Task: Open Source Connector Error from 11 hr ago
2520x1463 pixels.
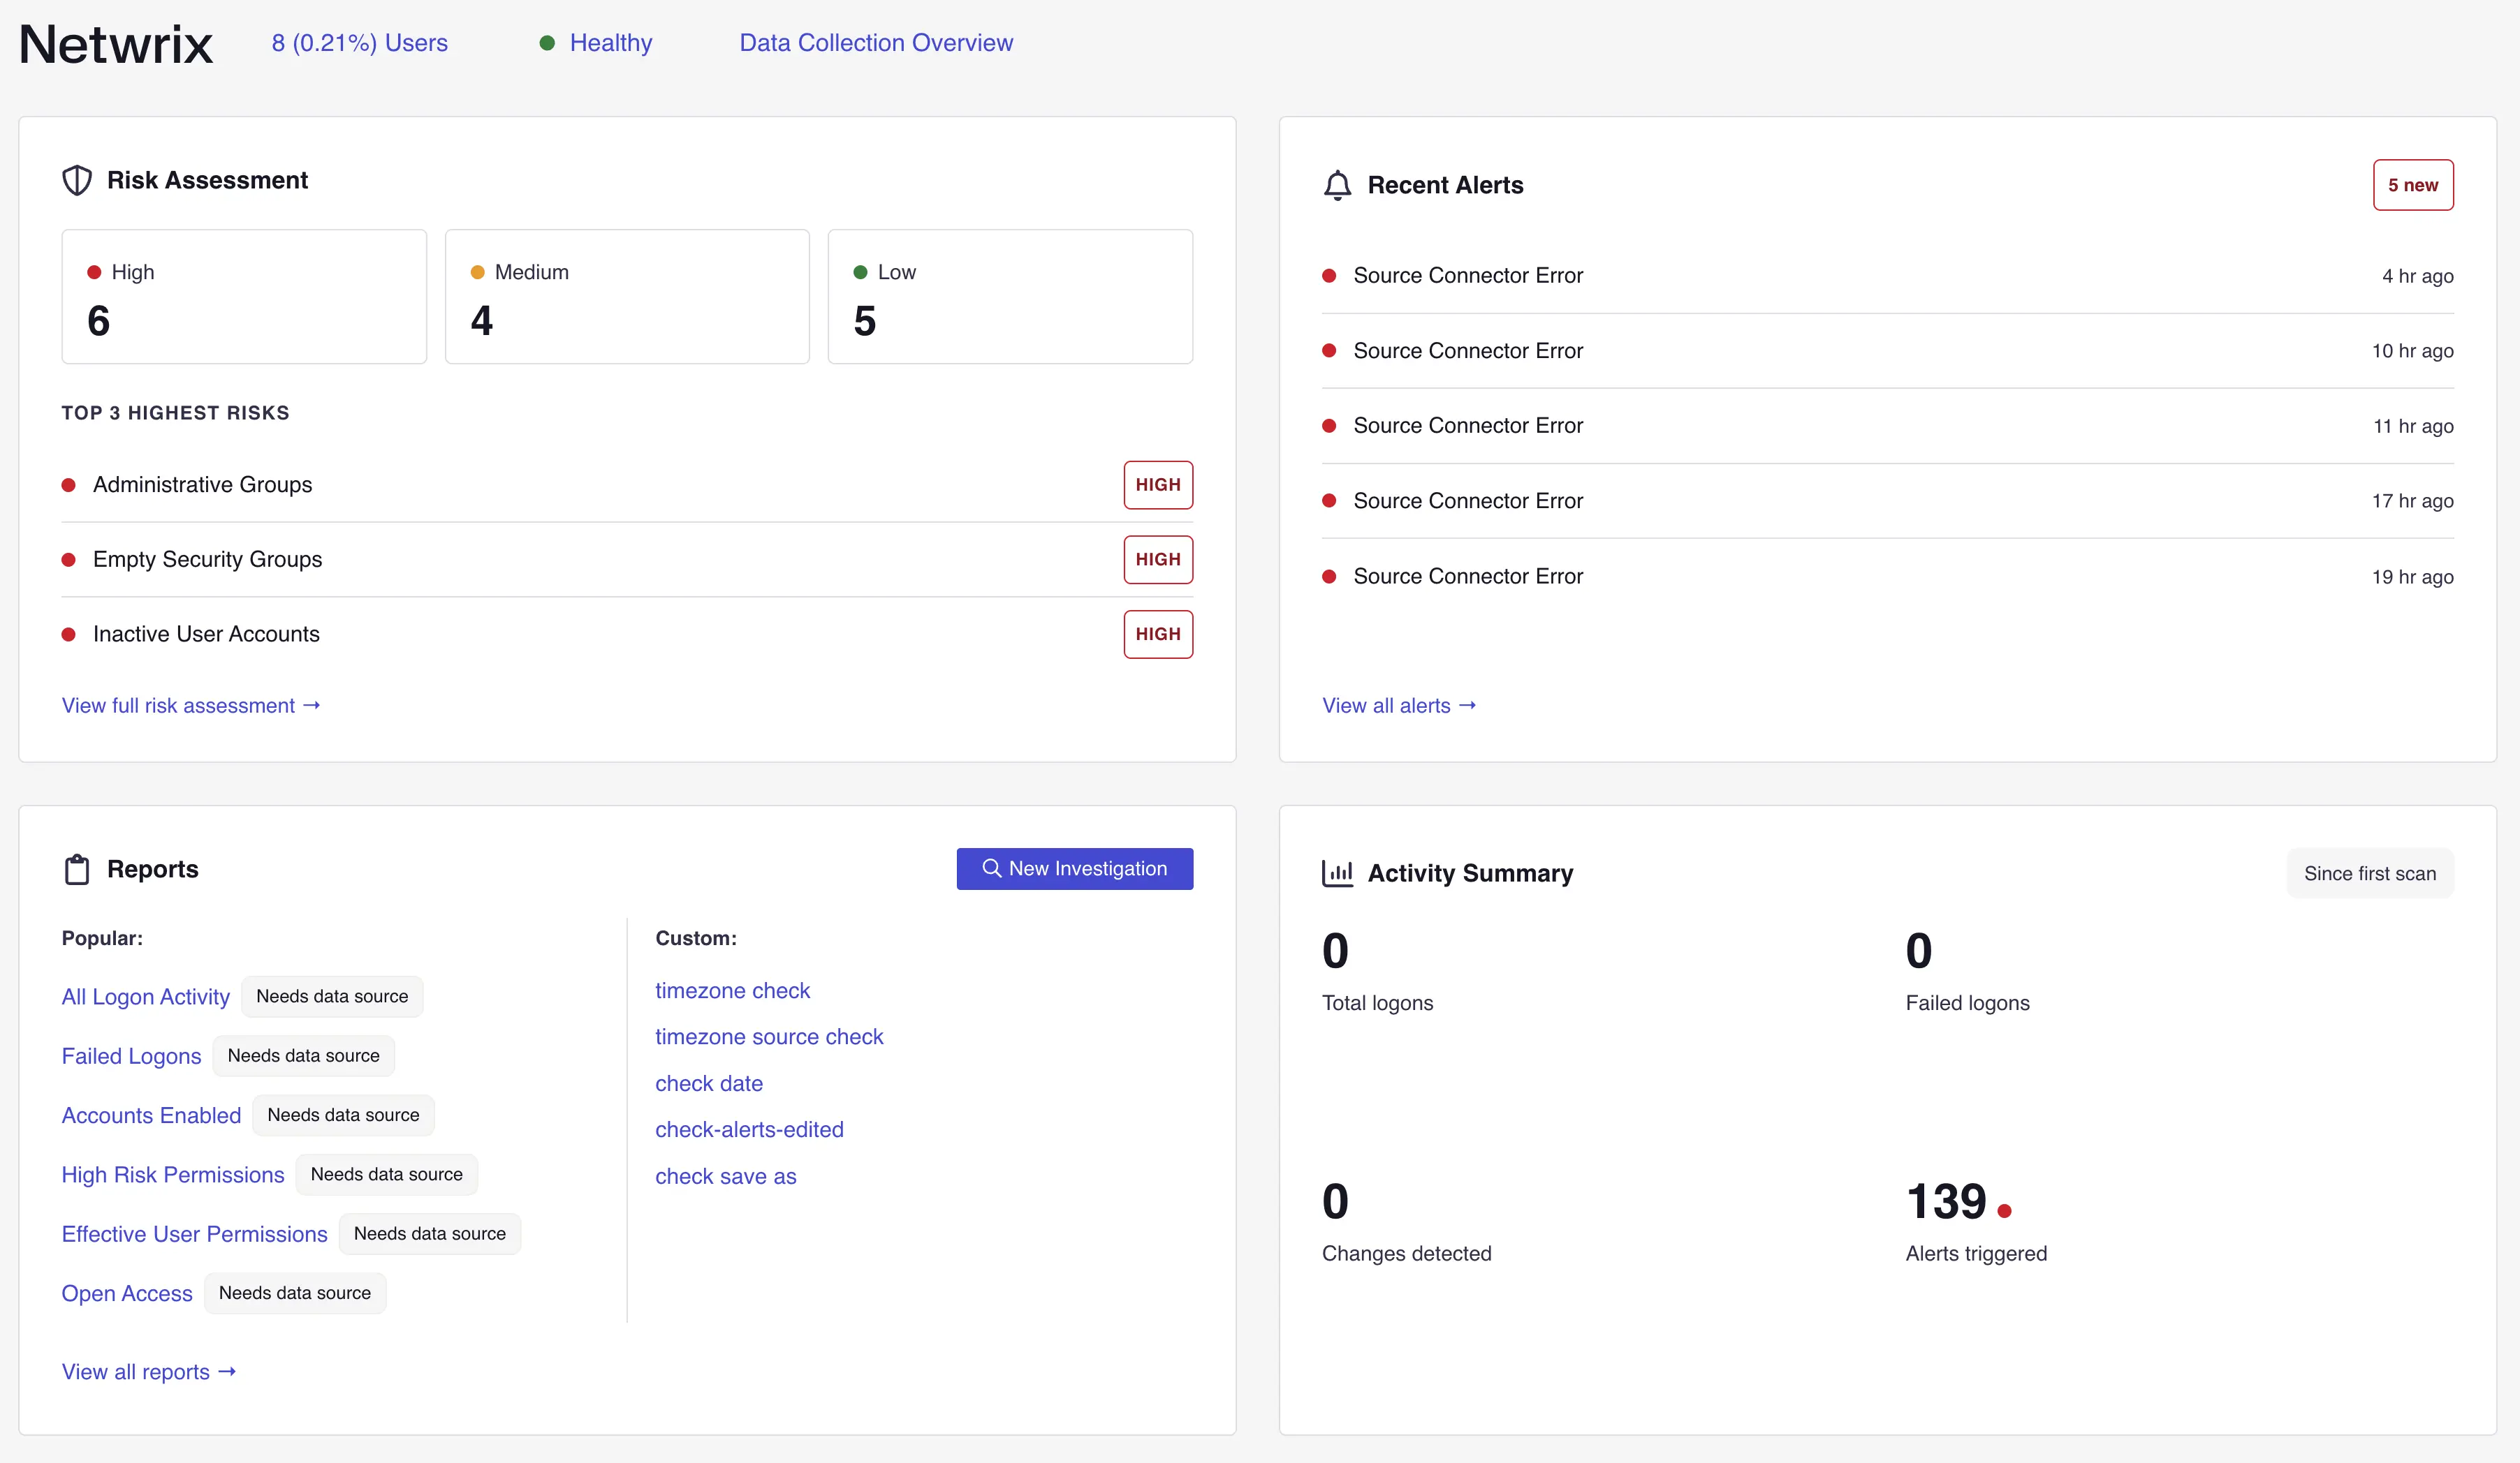Action: tap(1888, 426)
